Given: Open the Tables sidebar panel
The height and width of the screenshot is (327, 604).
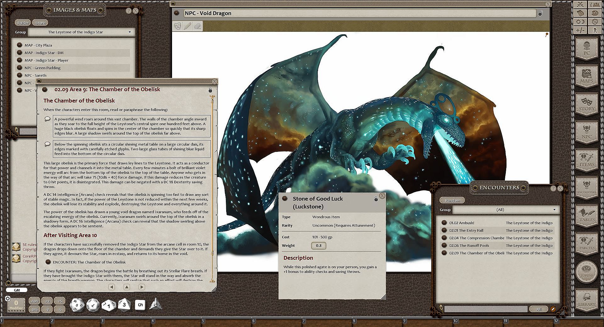Looking at the screenshot, I should [586, 216].
